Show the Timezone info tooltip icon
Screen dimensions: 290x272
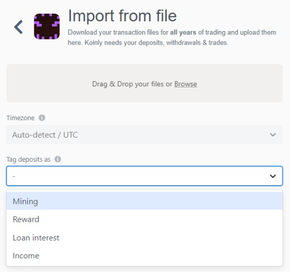[x=42, y=117]
